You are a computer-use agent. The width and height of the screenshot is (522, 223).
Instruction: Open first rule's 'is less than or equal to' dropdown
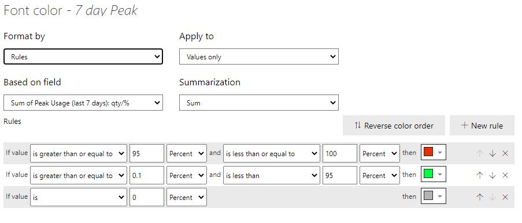point(272,153)
